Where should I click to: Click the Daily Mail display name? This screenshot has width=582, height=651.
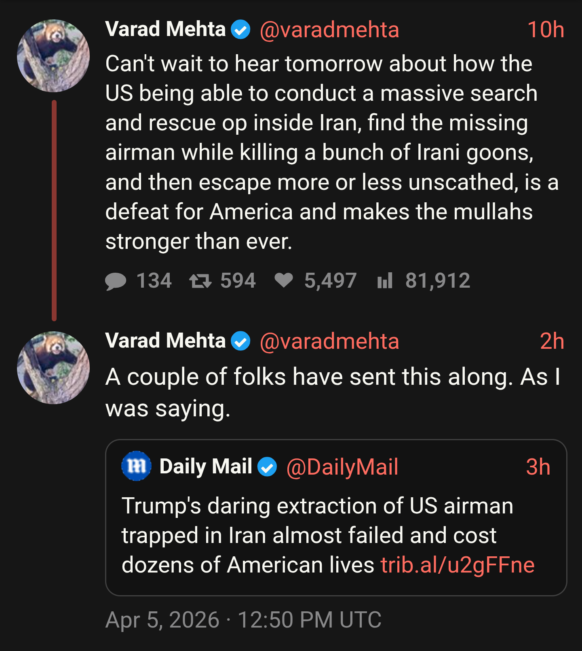206,467
